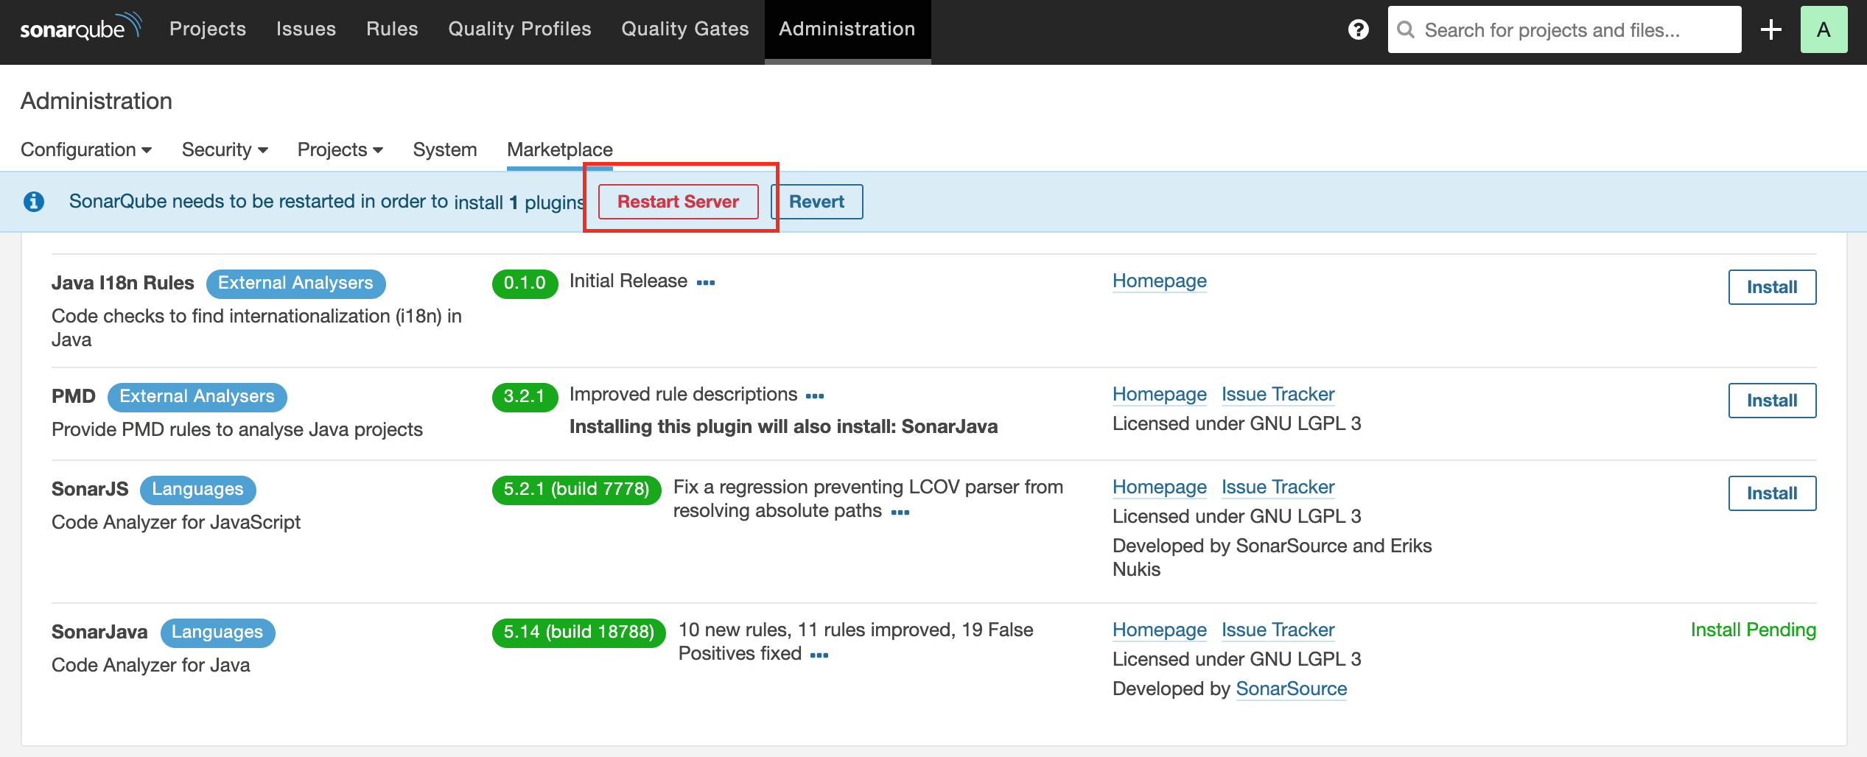The height and width of the screenshot is (757, 1867).
Task: Click the External Analysers tag on Java I18n Rules
Action: (295, 284)
